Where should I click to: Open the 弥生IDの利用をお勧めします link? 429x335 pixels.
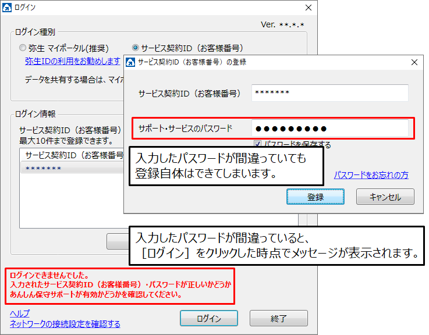click(73, 61)
